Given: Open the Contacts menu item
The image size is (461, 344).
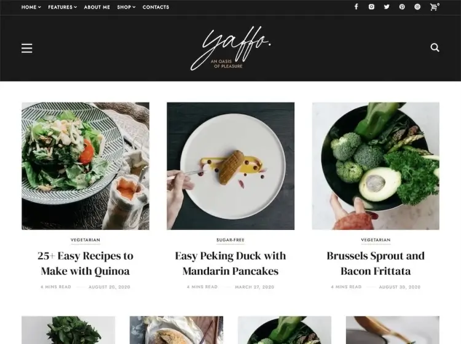Looking at the screenshot, I should (156, 7).
